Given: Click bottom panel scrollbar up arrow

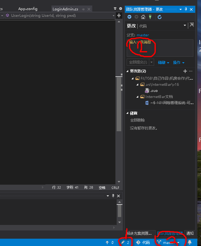Looking at the screenshot, I should [119, 202].
